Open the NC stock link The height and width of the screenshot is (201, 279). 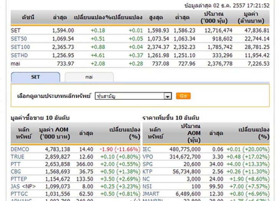[x=146, y=179]
